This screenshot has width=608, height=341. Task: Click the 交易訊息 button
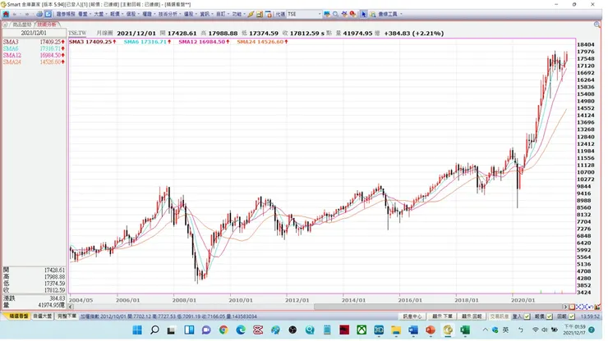pos(499,316)
